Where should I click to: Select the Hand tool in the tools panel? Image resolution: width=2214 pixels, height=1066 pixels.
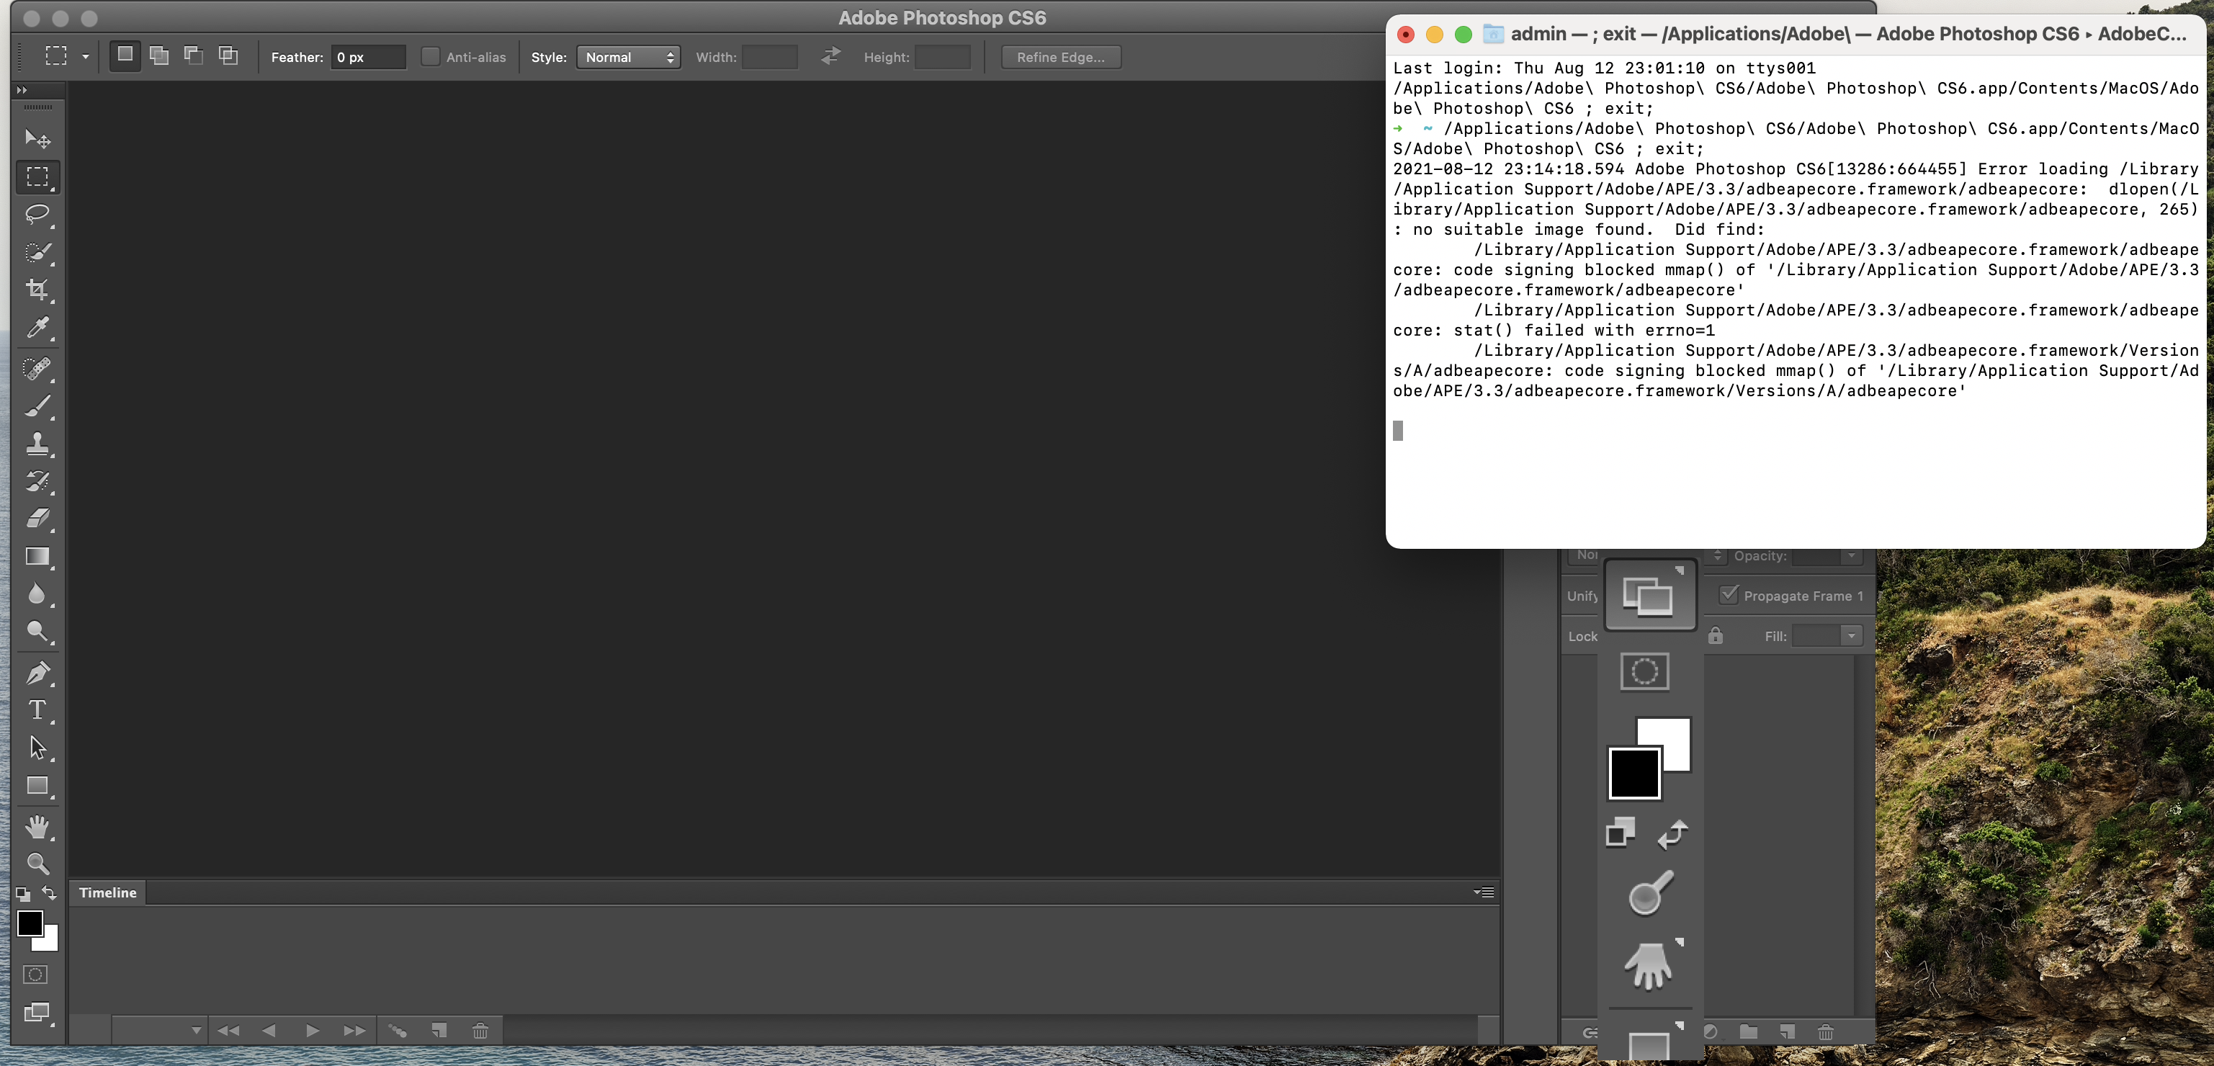pos(37,826)
